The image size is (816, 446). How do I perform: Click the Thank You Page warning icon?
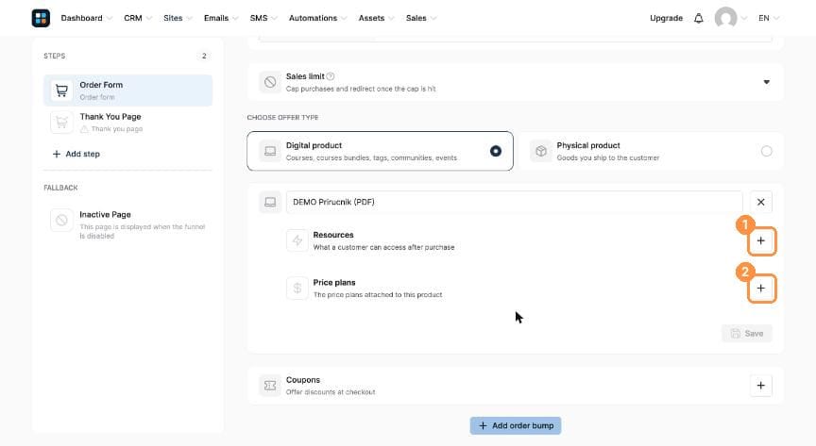(x=84, y=129)
